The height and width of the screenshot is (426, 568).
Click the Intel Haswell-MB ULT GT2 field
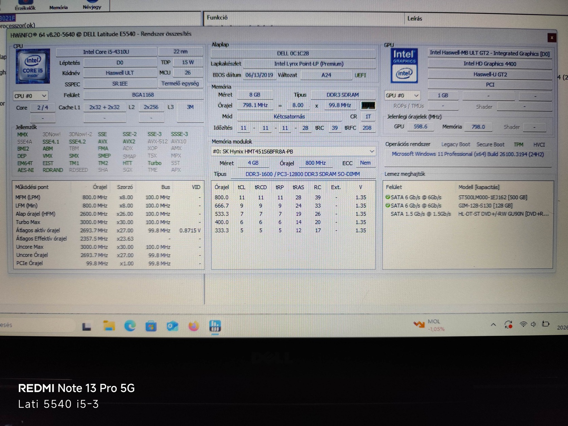click(x=490, y=53)
